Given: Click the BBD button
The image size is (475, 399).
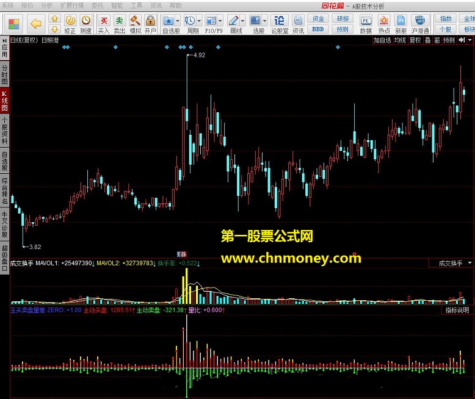Looking at the screenshot, I should [x=318, y=29].
